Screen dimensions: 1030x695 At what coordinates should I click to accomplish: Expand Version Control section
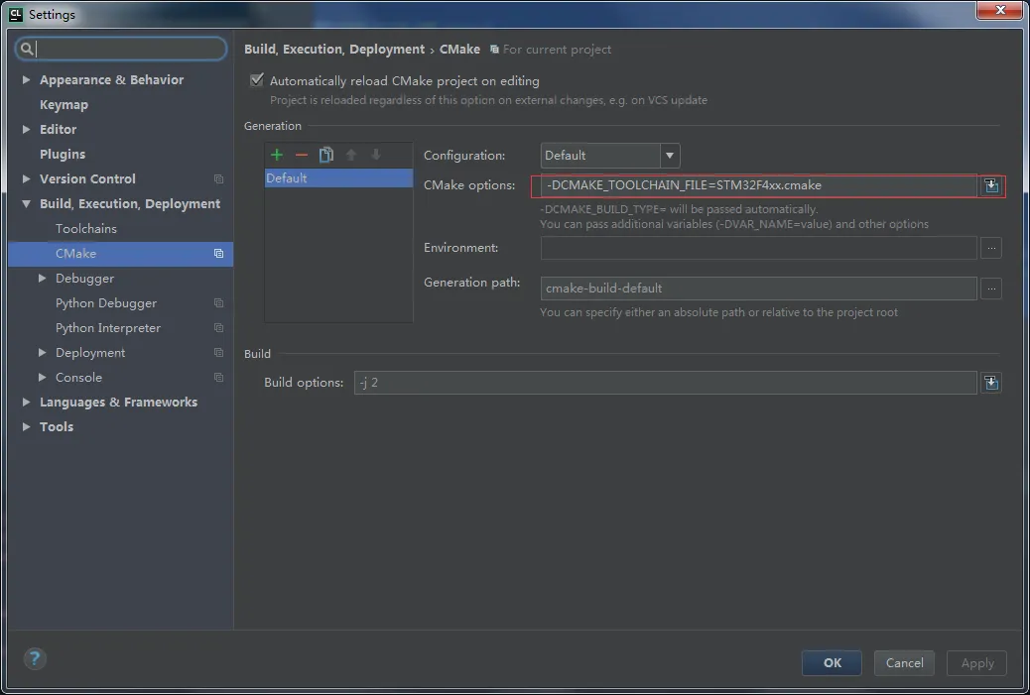tap(26, 178)
